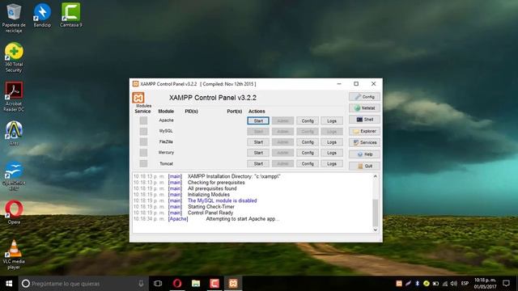Click the PID(s) column header
The image size is (518, 291).
(x=191, y=112)
